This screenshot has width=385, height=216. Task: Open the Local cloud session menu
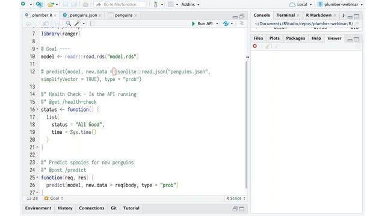pos(300,4)
